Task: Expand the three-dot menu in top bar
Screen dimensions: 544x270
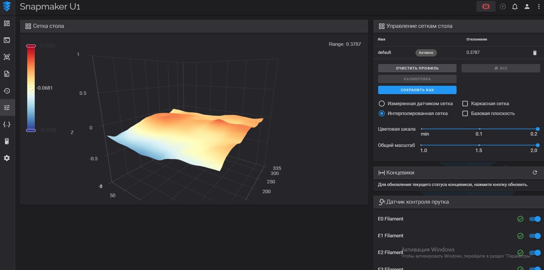Action: point(538,7)
